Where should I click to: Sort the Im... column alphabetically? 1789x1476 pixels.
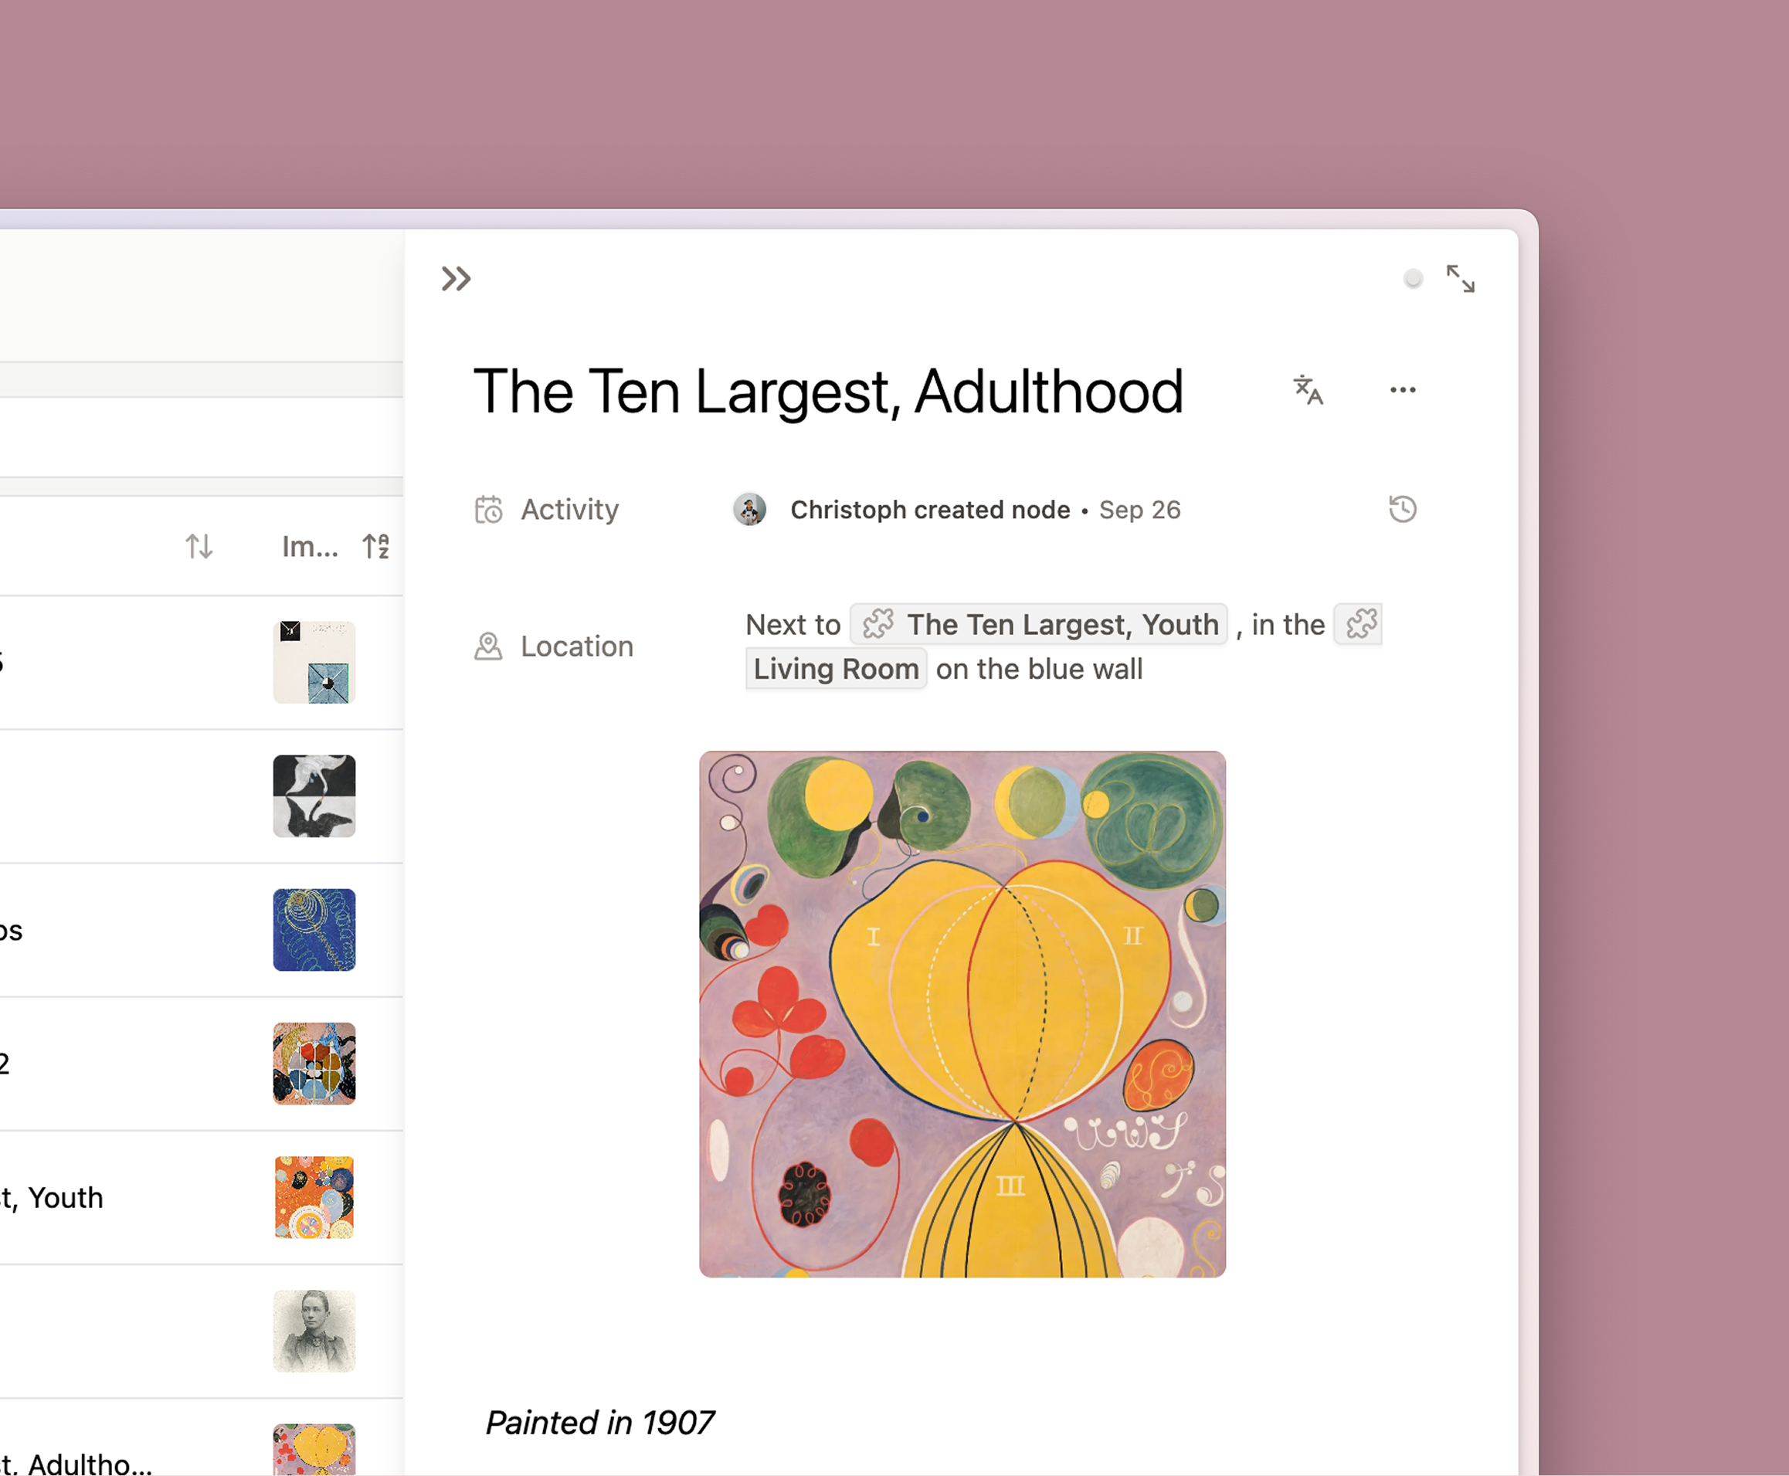pyautogui.click(x=376, y=546)
